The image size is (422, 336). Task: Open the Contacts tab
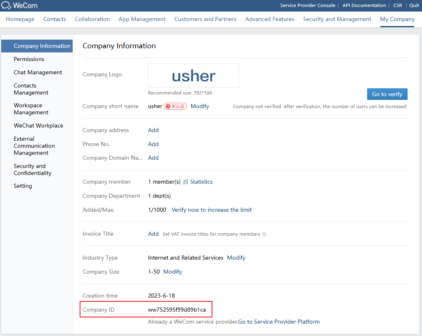tap(54, 19)
